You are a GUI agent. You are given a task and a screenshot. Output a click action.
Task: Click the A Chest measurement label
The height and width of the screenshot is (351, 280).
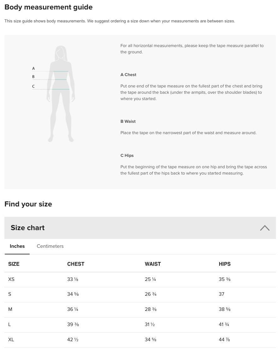(x=128, y=75)
